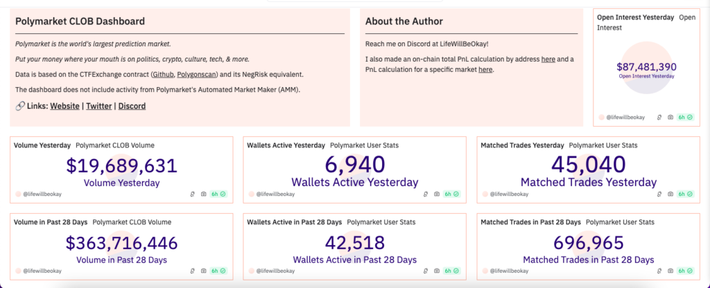Click camera icon on Matched Trades in Past 28 Days card
Viewport: 710px width, 288px height.
point(670,271)
